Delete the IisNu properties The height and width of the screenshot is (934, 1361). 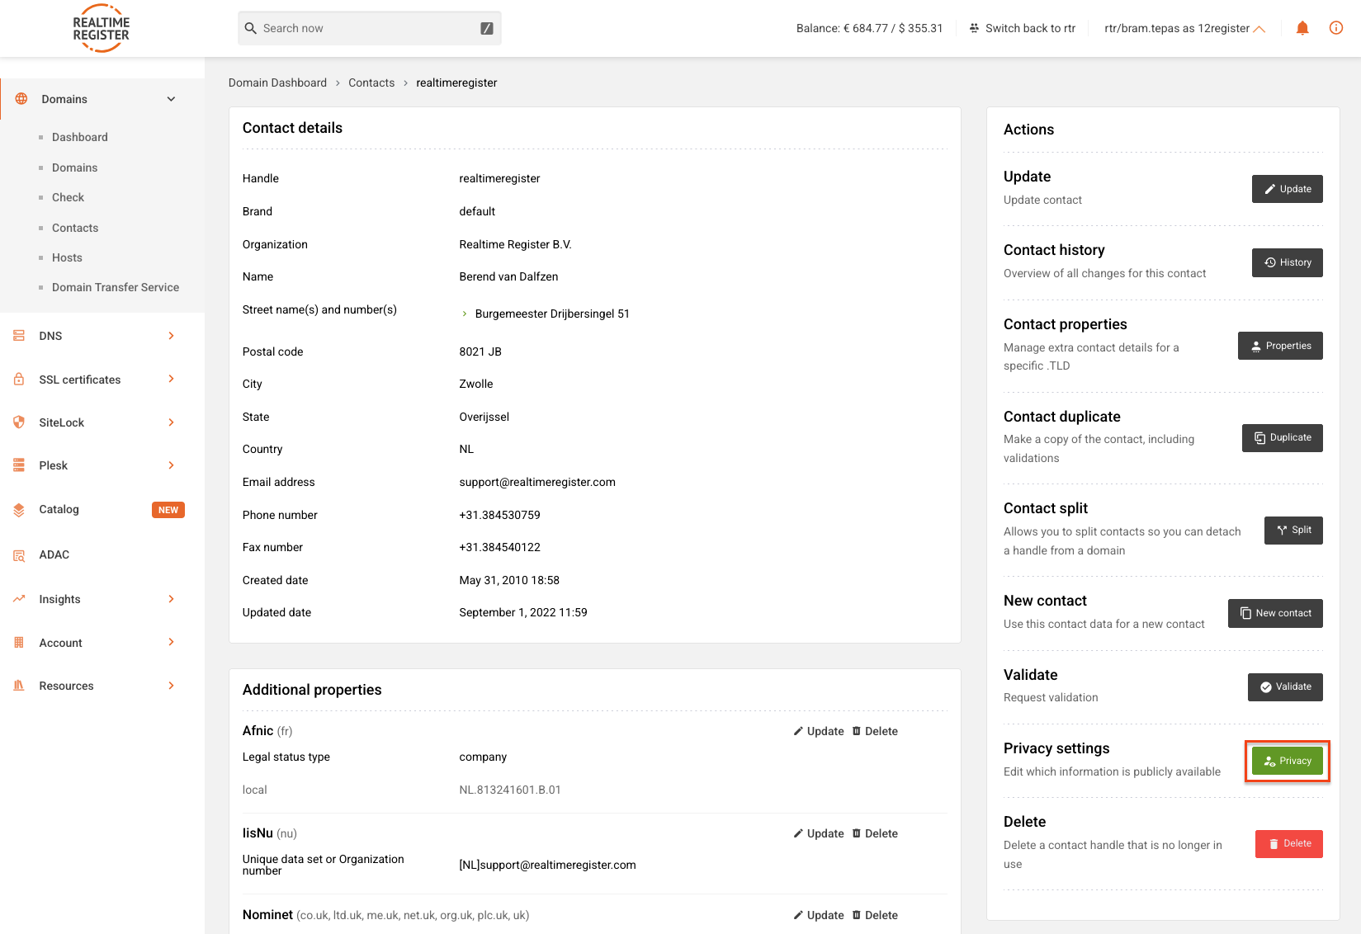point(875,833)
